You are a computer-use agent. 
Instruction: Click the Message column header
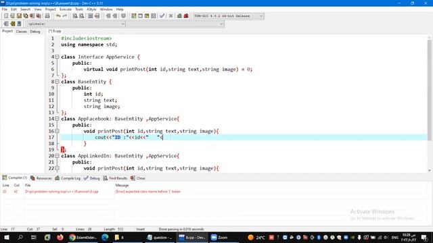click(122, 186)
